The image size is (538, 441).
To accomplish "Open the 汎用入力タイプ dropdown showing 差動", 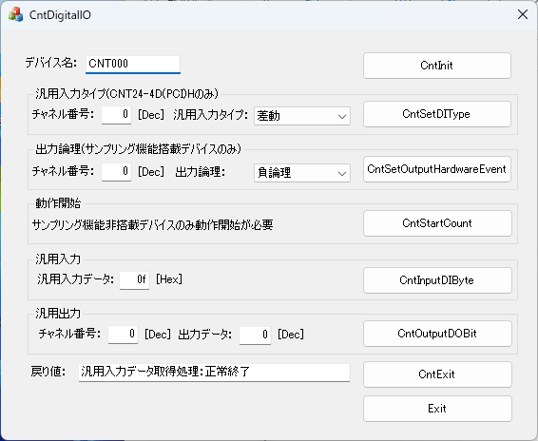I will (302, 116).
